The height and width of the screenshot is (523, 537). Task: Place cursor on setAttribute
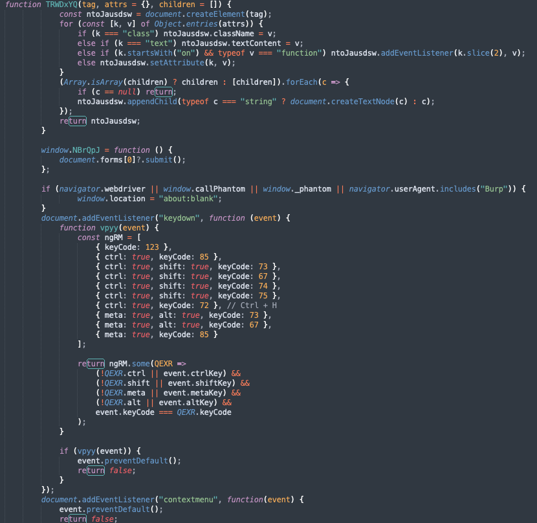(x=177, y=63)
